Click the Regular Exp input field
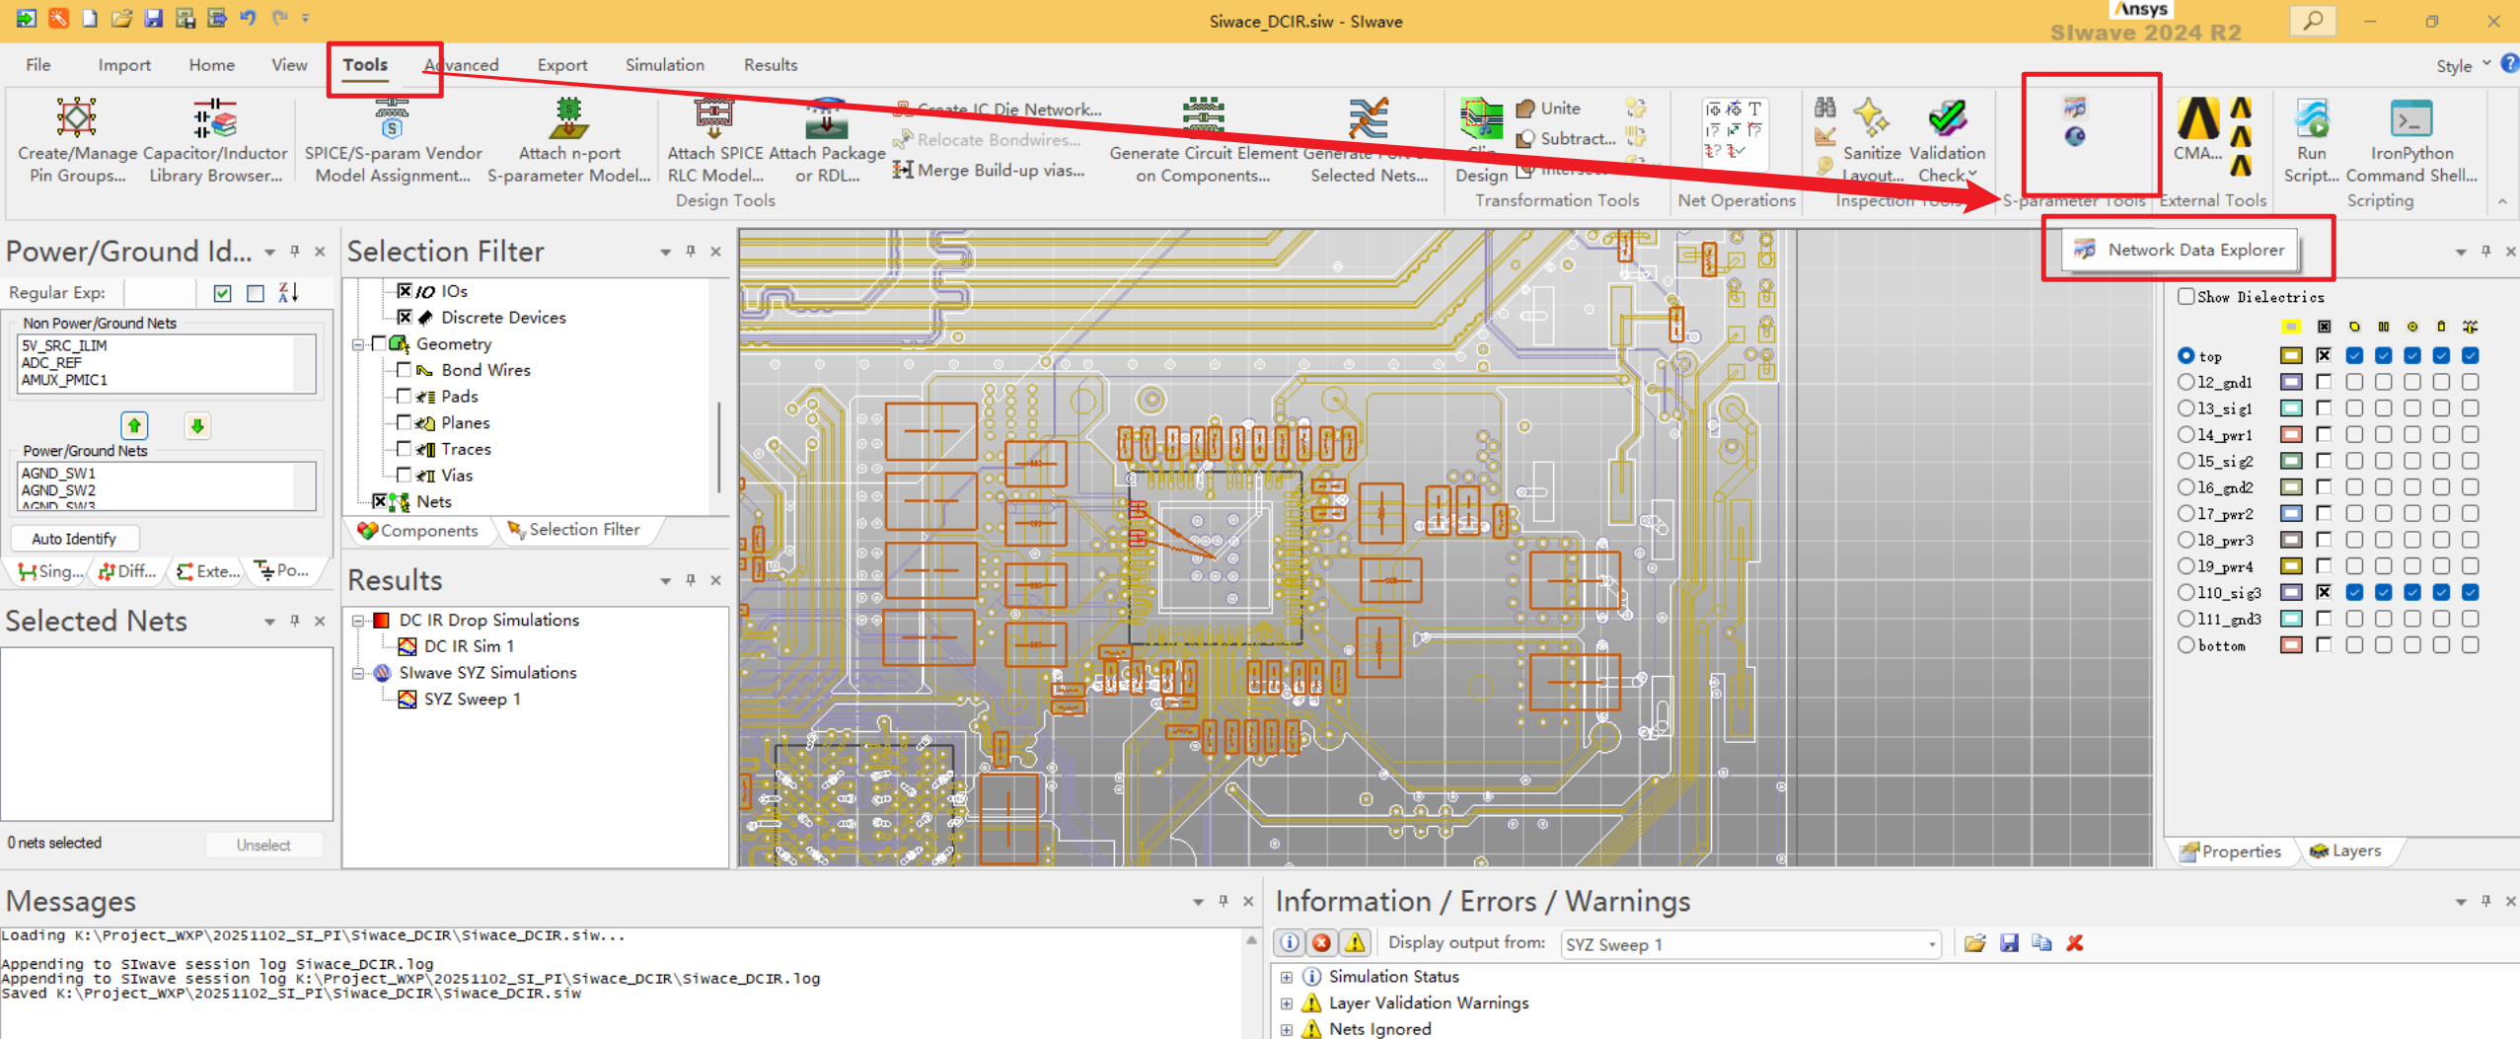The height and width of the screenshot is (1039, 2520). click(x=160, y=292)
